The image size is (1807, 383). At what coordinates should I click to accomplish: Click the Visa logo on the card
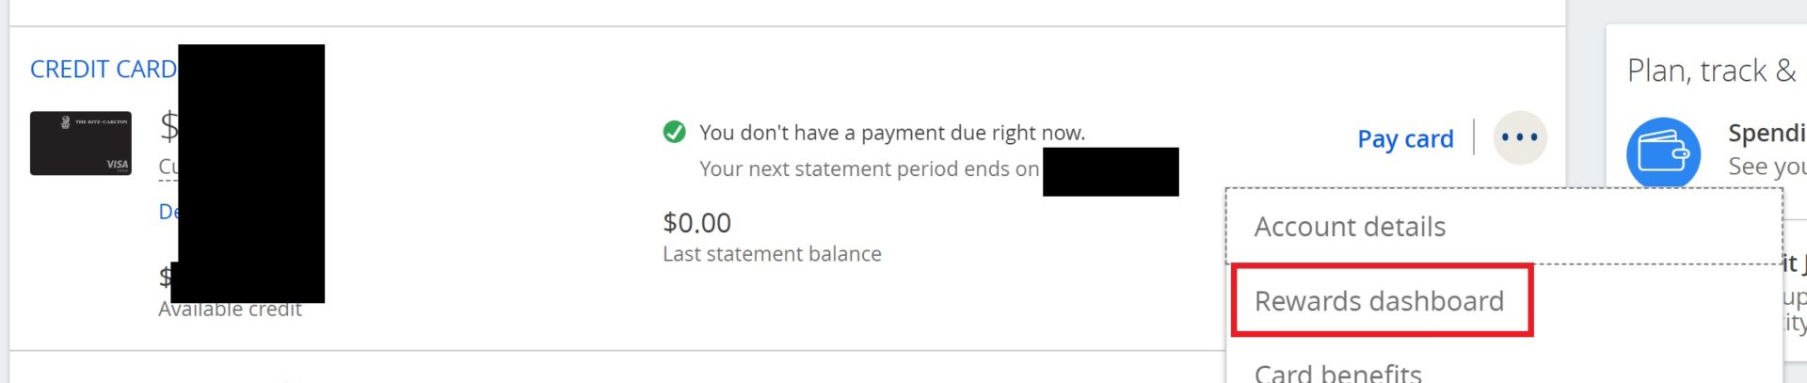[x=117, y=165]
